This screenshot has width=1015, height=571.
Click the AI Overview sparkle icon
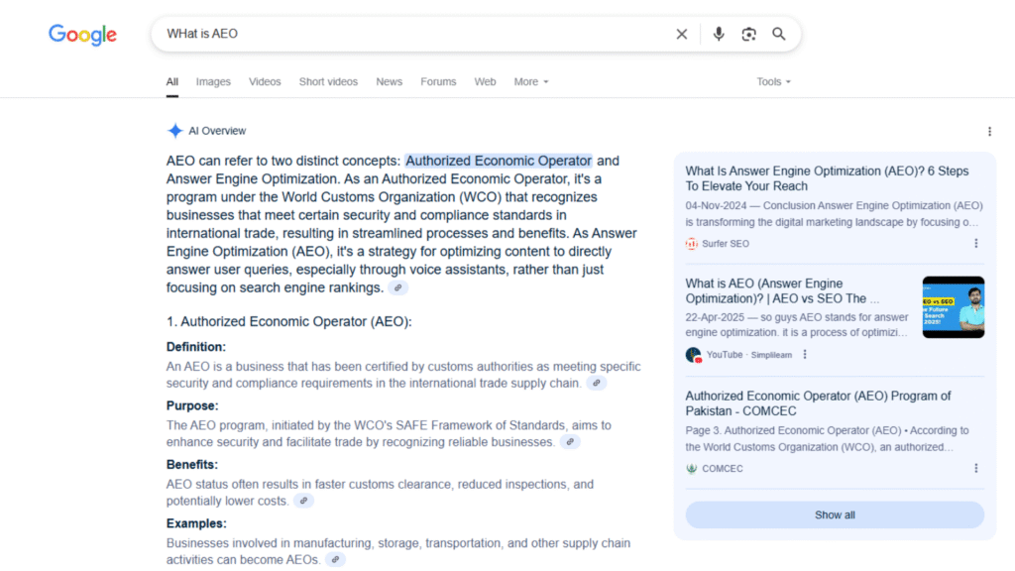coord(174,131)
